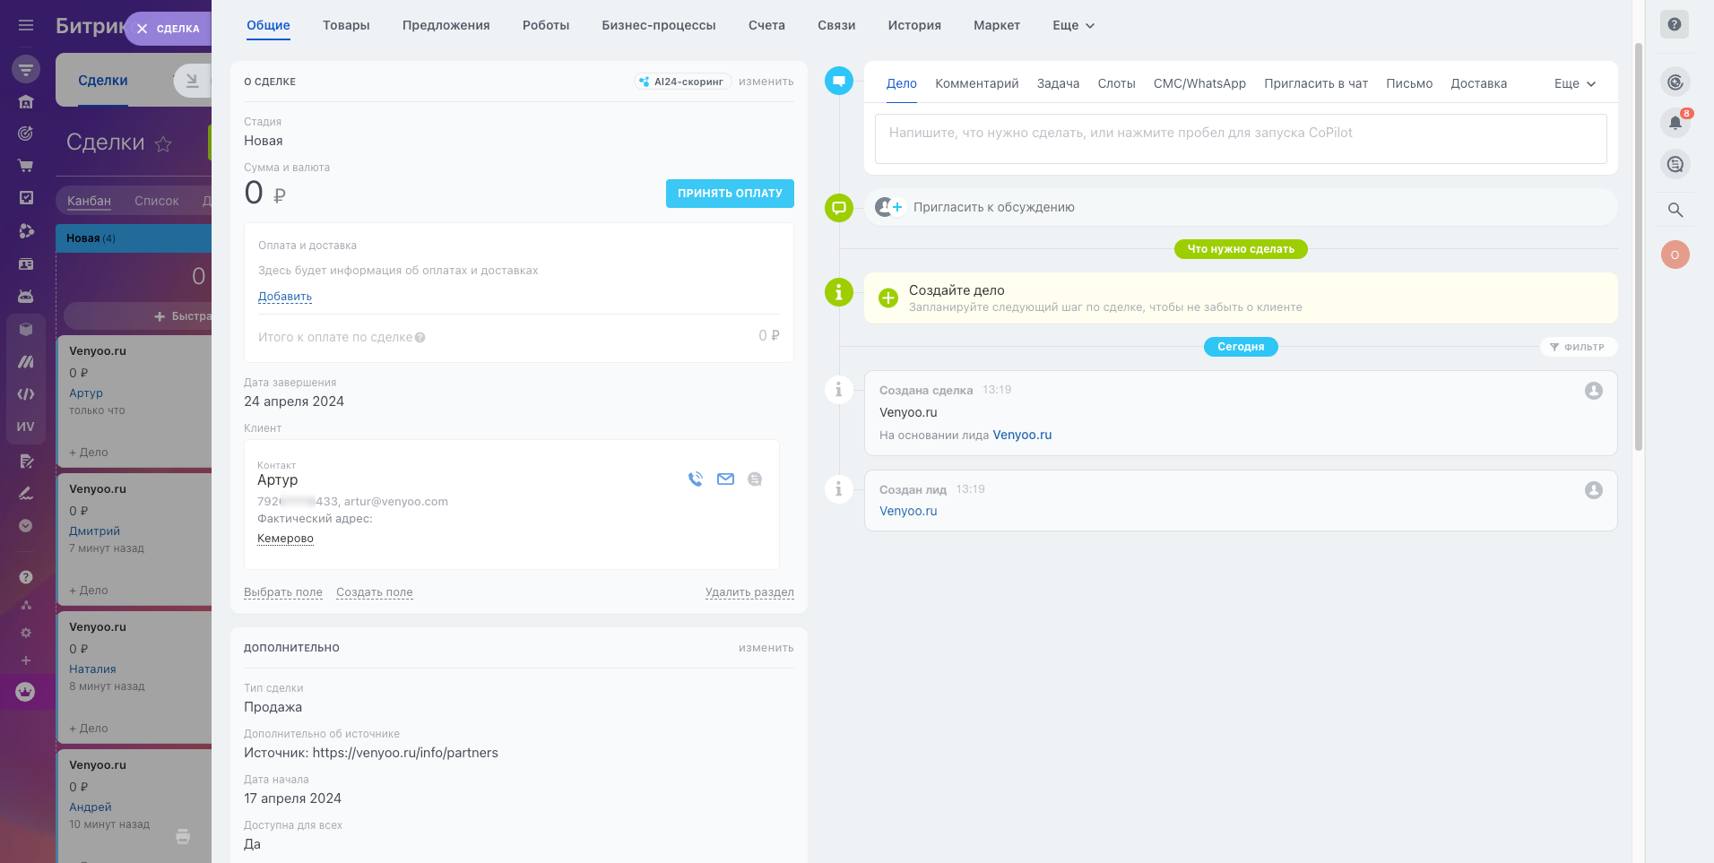The height and width of the screenshot is (863, 1714).
Task: Open the Кемерово address link
Action: 285,539
